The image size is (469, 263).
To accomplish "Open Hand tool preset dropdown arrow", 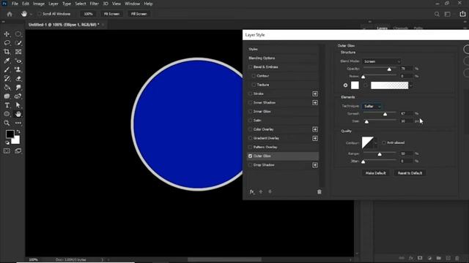I will tap(31, 14).
